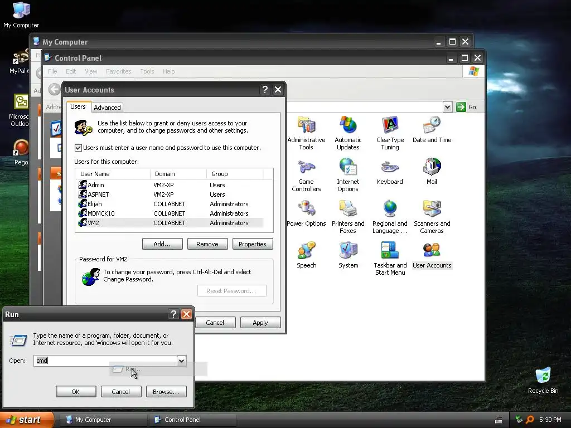571x428 pixels.
Task: Click the taskbar clock showing 5:30 PM
Action: (550, 420)
